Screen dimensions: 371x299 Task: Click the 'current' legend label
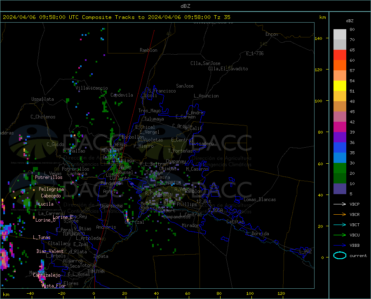[358, 255]
